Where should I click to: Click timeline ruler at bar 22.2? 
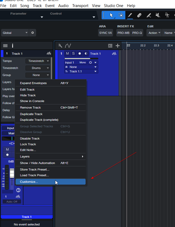click(x=143, y=46)
